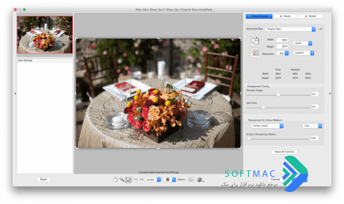The width and height of the screenshot is (344, 204).
Task: Open the panel layout icon in bottom toolbar
Action: tap(191, 179)
